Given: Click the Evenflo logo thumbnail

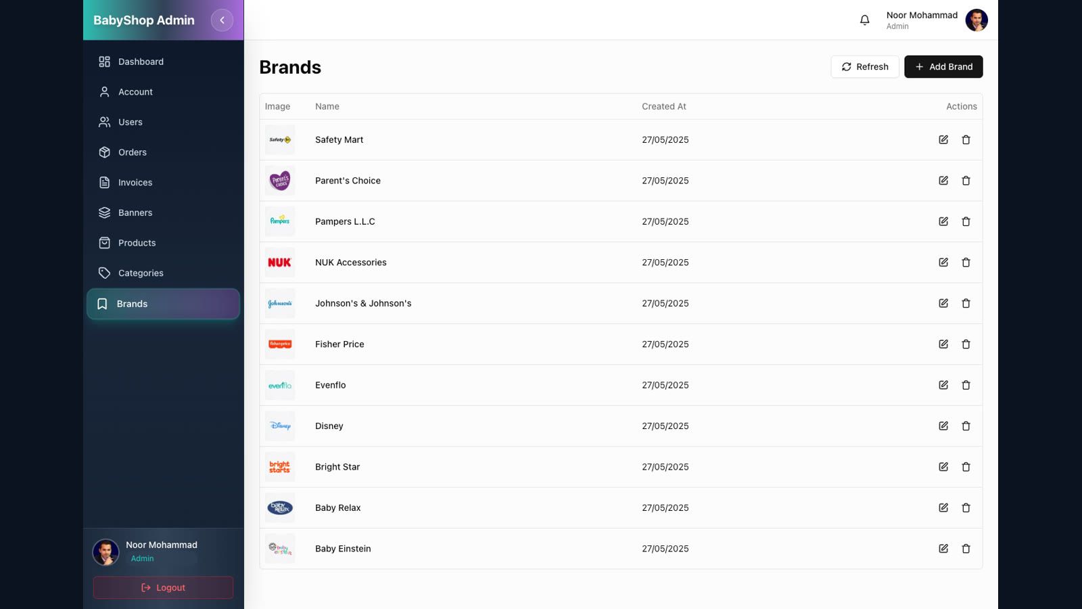Looking at the screenshot, I should pyautogui.click(x=280, y=385).
